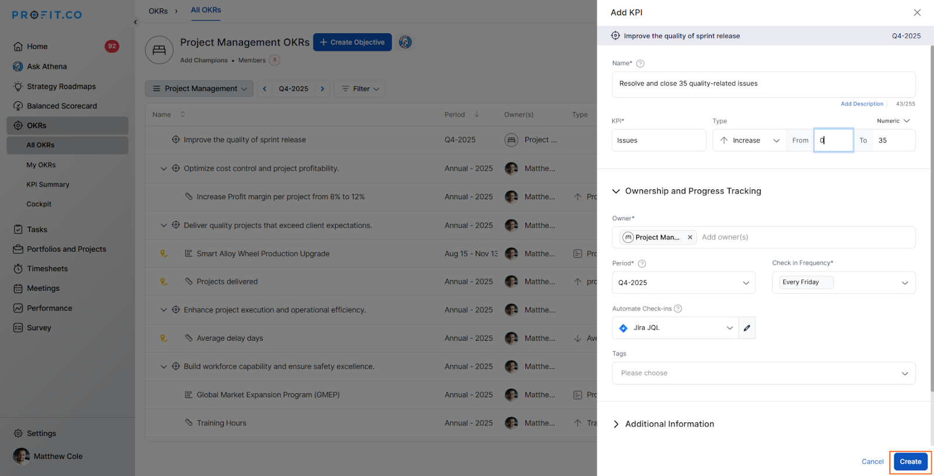934x476 pixels.
Task: Open the Increase type dropdown
Action: (x=750, y=140)
